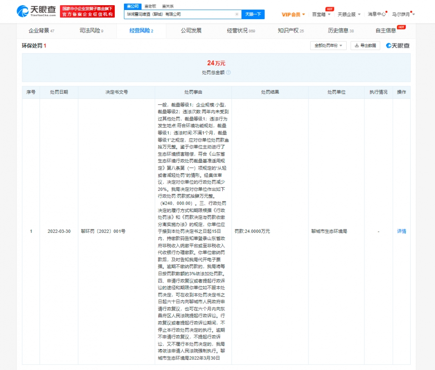The height and width of the screenshot is (370, 435).
Task: Open the 经营状况 tab
Action: point(241,30)
